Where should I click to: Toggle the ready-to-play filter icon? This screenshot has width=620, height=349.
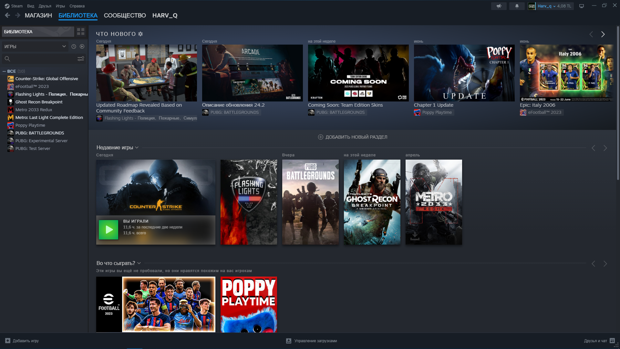click(82, 47)
